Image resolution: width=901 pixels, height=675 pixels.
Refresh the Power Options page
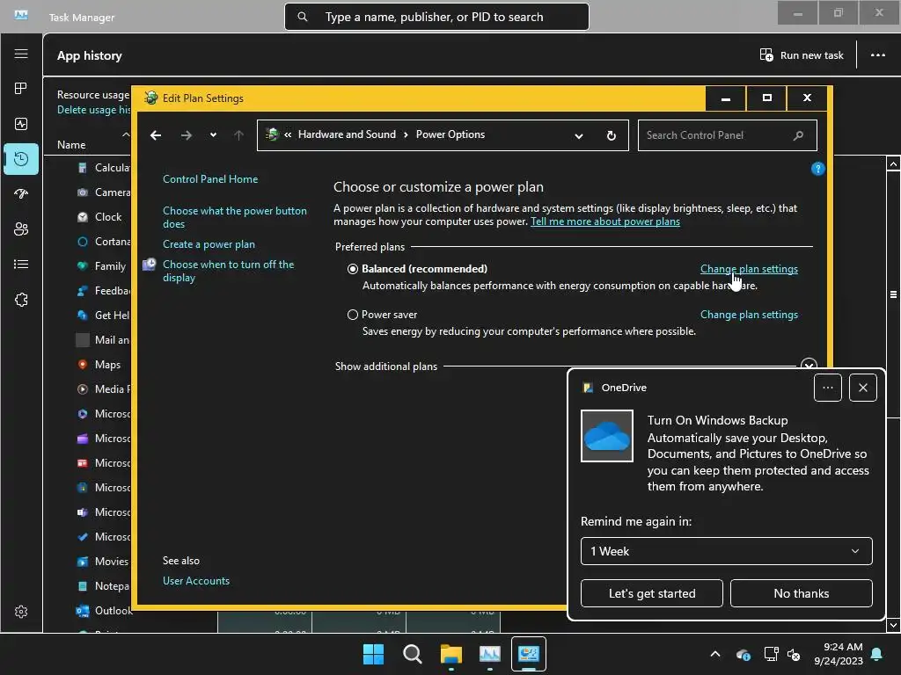pyautogui.click(x=612, y=135)
